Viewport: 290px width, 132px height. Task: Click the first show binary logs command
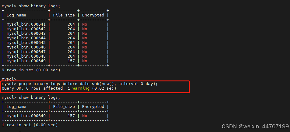click(31, 6)
